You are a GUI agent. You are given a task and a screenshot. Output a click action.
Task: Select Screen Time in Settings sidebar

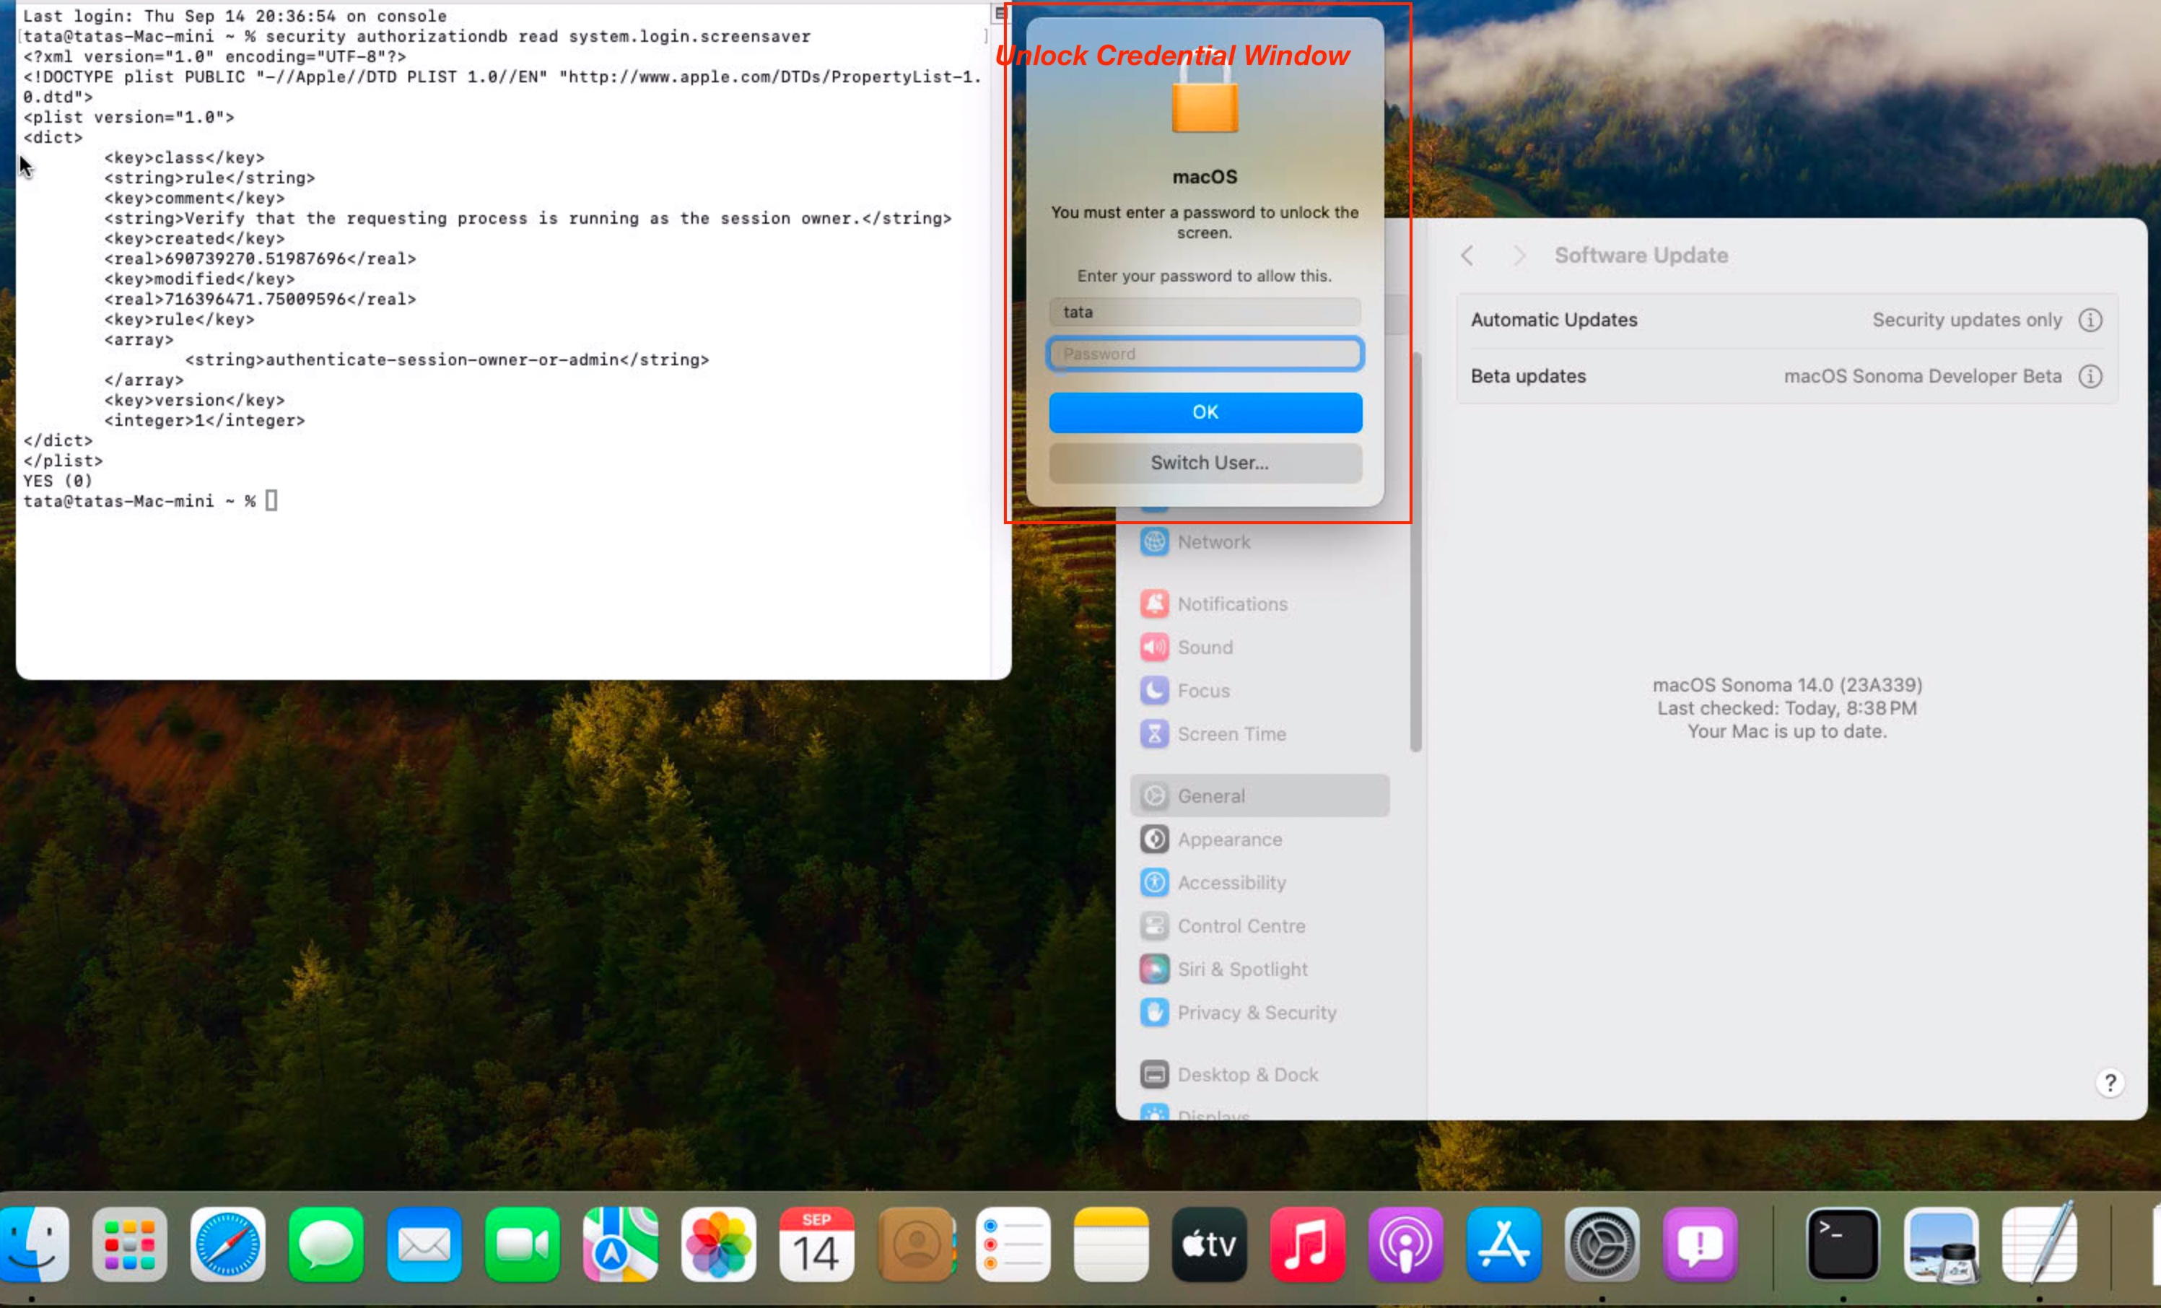coord(1260,734)
